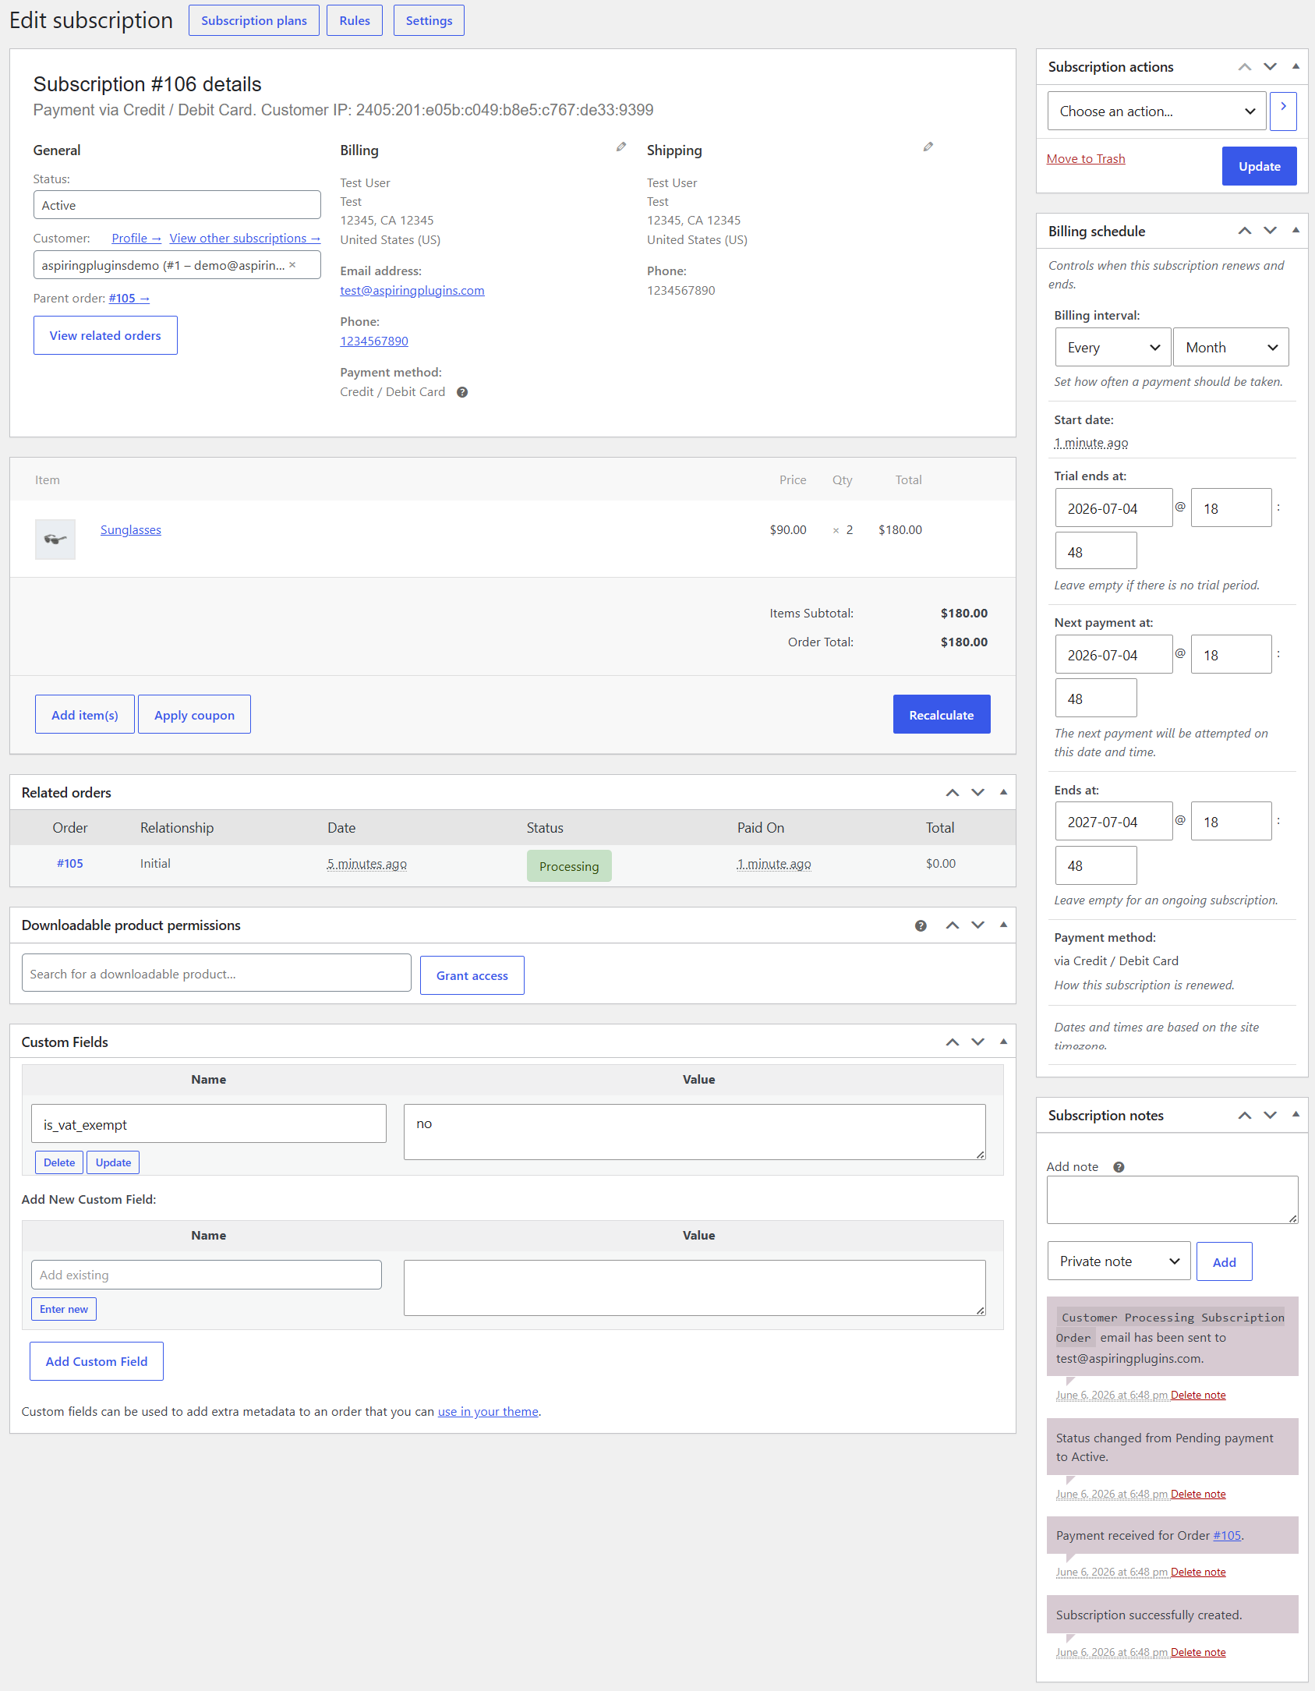Go to Rules tab

click(355, 20)
